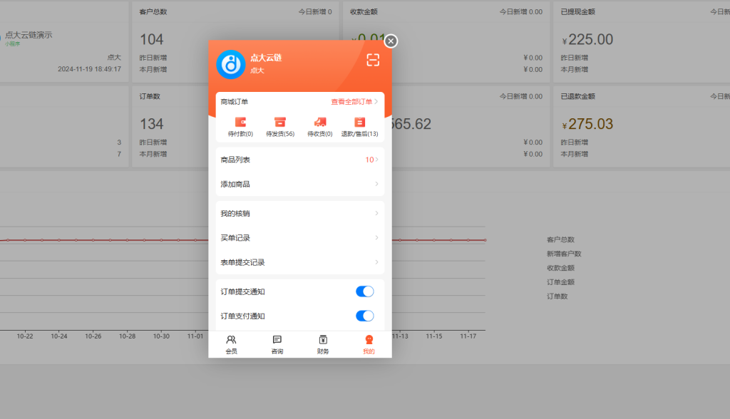The width and height of the screenshot is (730, 419).
Task: Click the 11-17 date on chart axis
Action: click(468, 336)
